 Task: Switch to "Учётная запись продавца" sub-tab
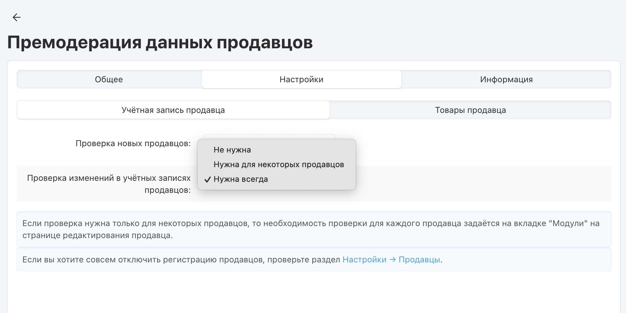173,110
